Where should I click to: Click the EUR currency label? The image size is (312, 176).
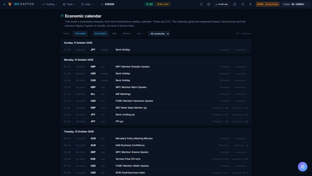tap(93, 159)
